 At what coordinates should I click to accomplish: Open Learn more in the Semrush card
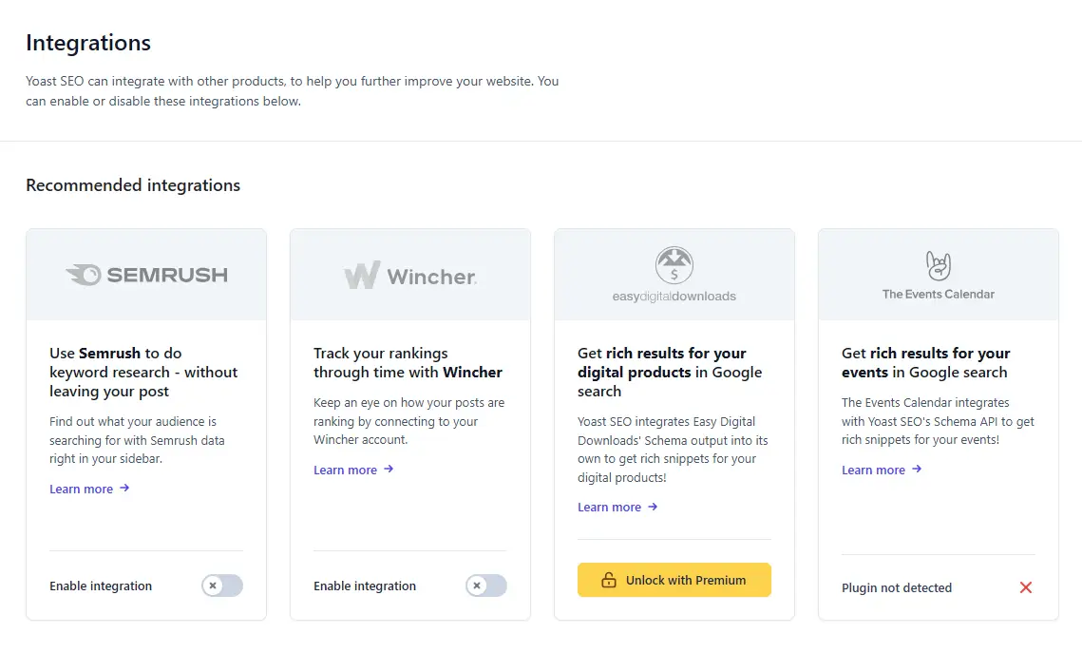pyautogui.click(x=82, y=489)
